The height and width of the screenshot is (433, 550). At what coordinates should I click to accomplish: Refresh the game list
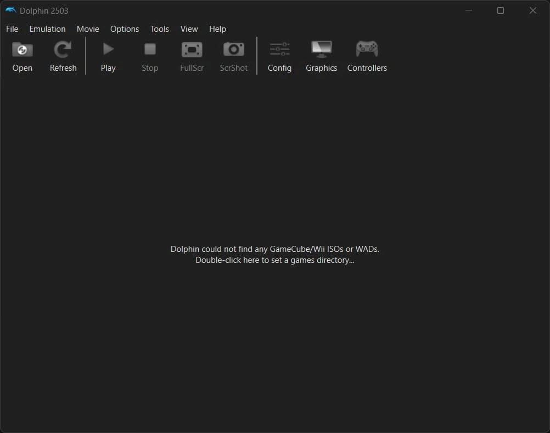click(63, 50)
